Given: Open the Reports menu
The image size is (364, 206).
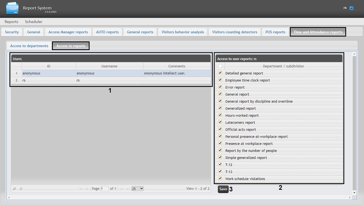Looking at the screenshot, I should (x=11, y=22).
